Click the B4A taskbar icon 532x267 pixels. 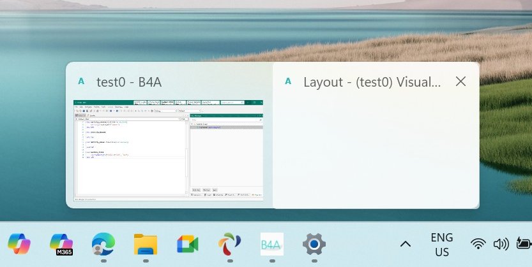pyautogui.click(x=272, y=244)
